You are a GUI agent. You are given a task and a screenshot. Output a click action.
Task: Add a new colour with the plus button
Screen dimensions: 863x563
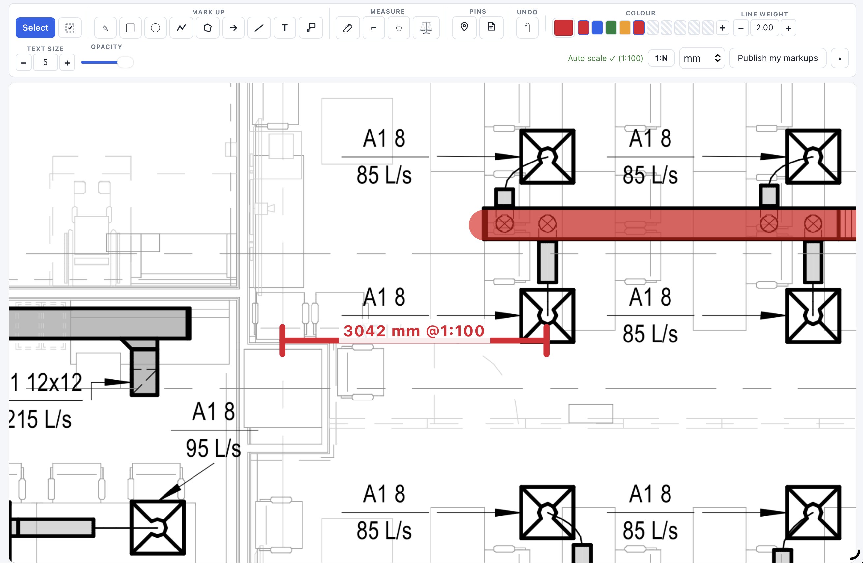[722, 28]
